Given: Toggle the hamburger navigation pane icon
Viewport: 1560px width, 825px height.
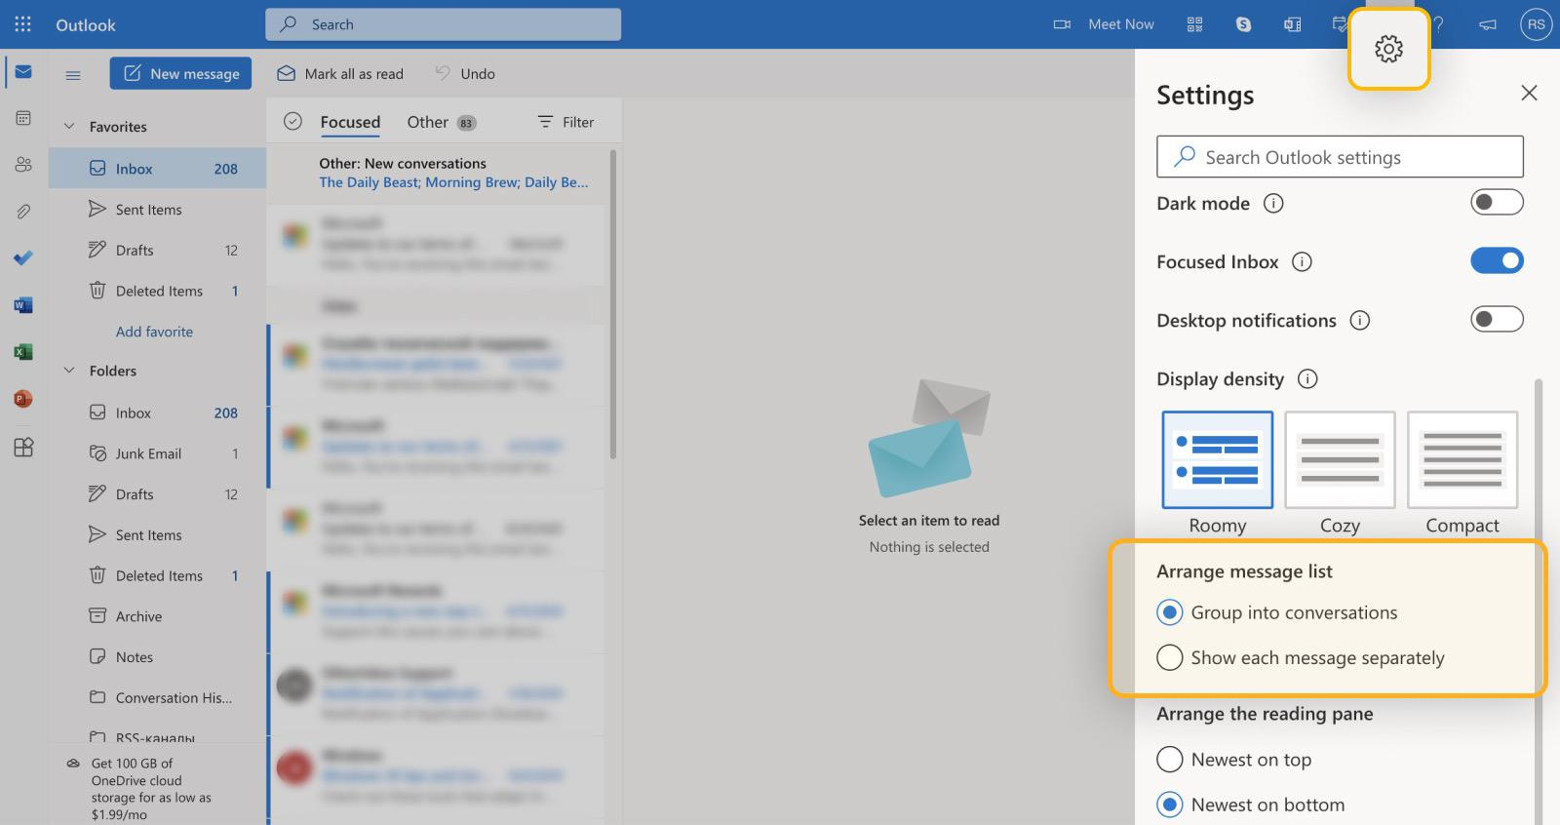Looking at the screenshot, I should (73, 74).
